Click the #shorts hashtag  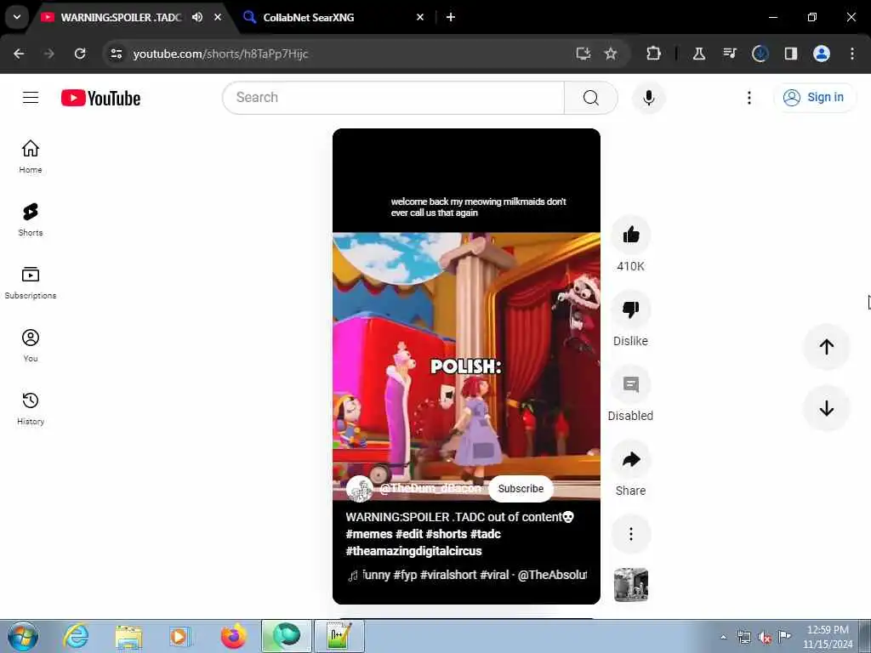coord(446,534)
